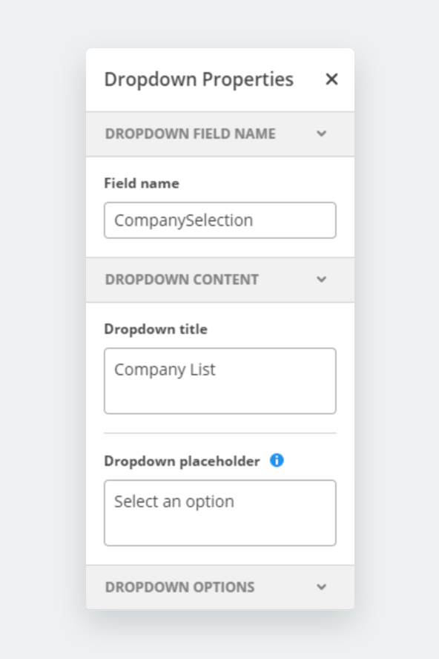This screenshot has width=439, height=659.
Task: Expand Dropdown Options section via chevron
Action: (x=321, y=587)
